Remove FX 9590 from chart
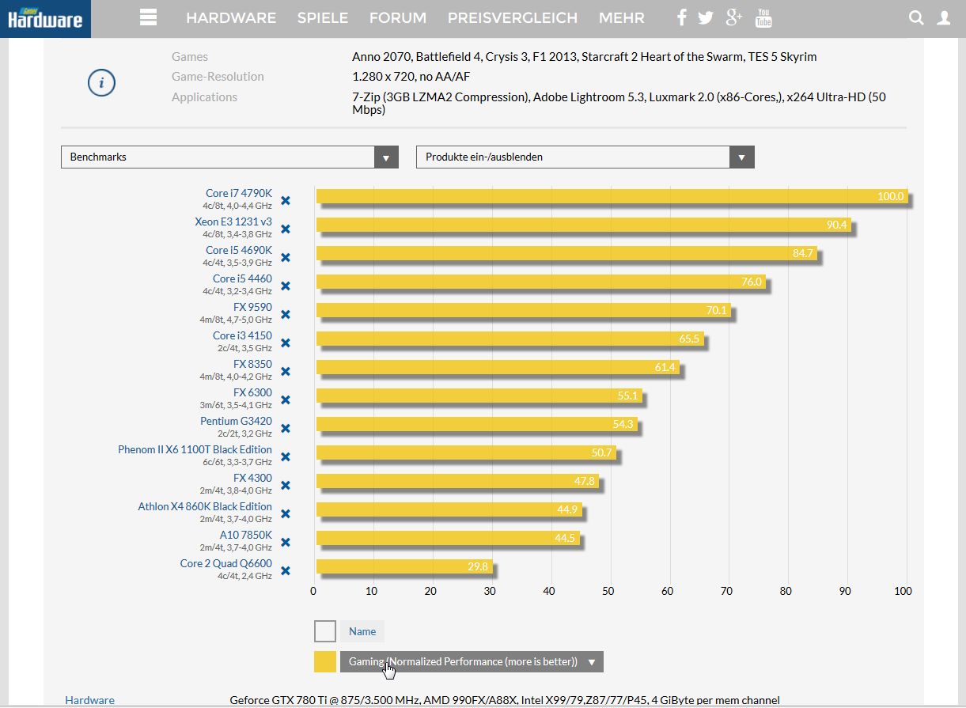Viewport: 966px width, 708px height. [286, 314]
